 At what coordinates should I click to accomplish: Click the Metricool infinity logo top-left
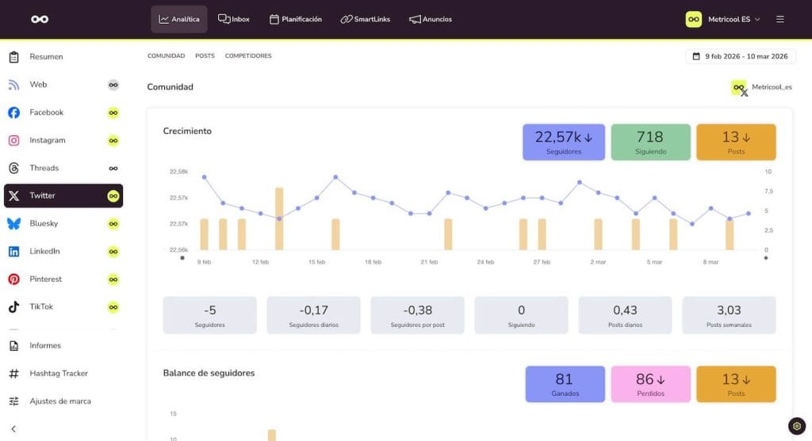click(x=40, y=19)
